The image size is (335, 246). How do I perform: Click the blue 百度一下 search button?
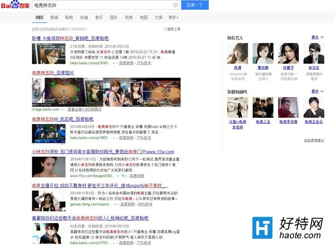point(195,5)
